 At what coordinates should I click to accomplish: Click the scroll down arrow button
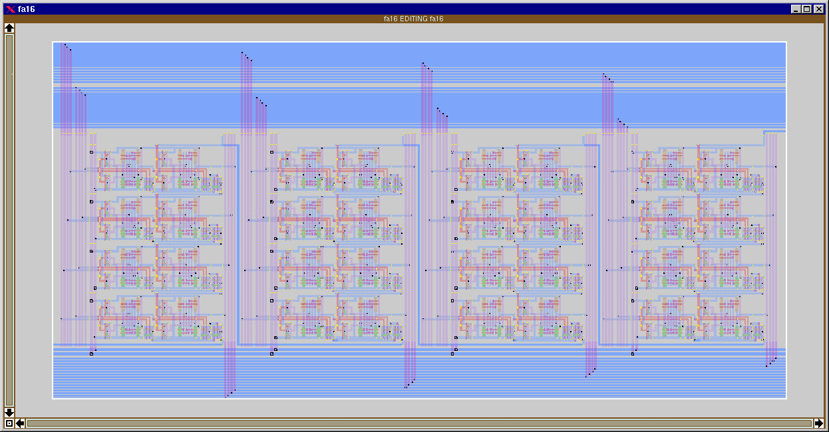(x=9, y=412)
